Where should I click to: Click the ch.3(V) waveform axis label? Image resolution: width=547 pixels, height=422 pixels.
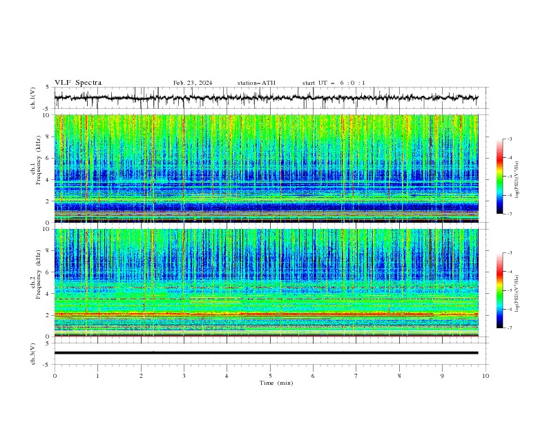tap(33, 354)
